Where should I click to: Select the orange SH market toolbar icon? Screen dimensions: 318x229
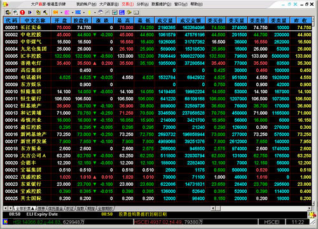point(56,13)
